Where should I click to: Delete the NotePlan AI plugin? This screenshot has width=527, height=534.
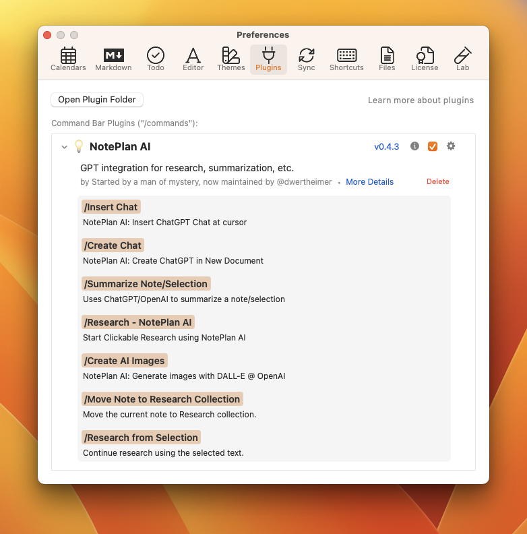tap(438, 181)
